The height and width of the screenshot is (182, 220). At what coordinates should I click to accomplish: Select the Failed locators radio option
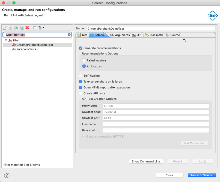[x=84, y=60]
